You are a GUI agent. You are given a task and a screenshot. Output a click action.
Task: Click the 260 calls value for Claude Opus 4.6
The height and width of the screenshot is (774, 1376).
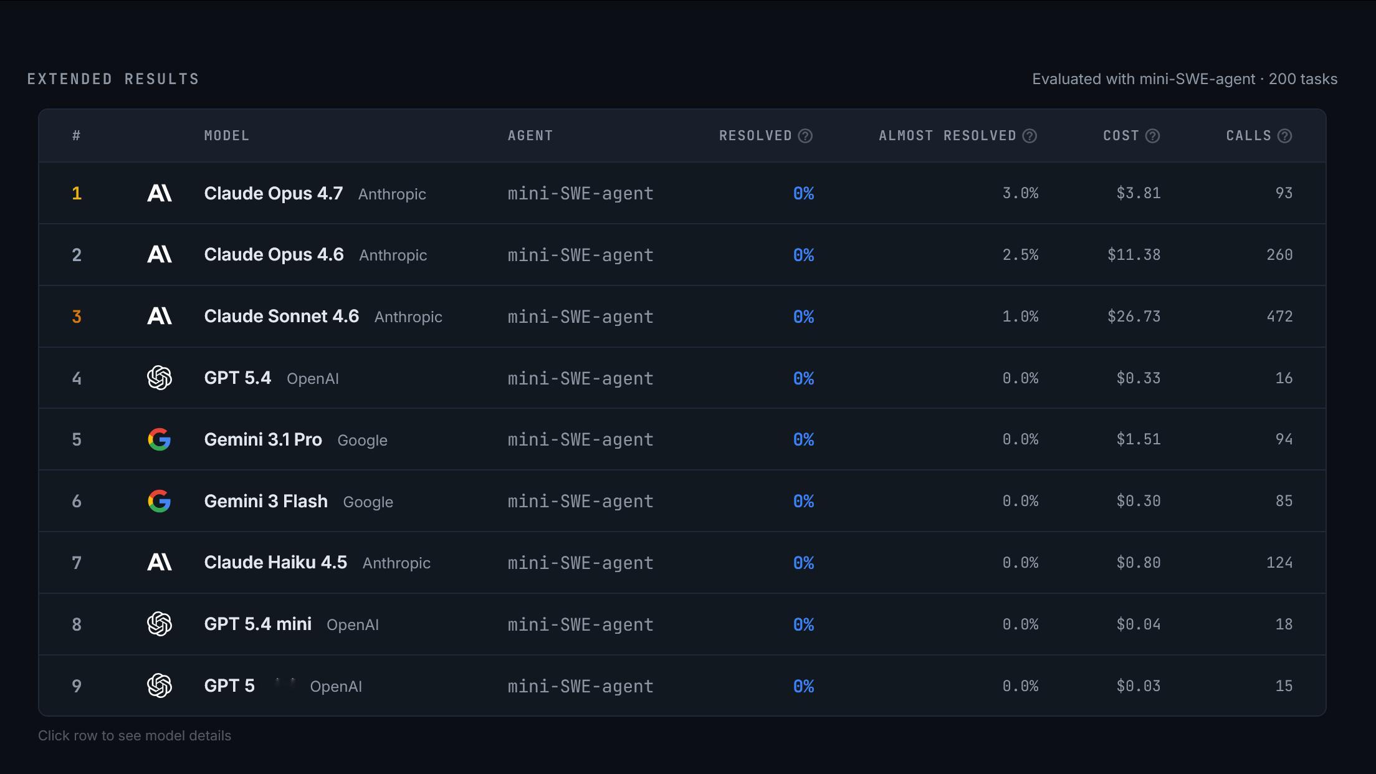tap(1279, 255)
